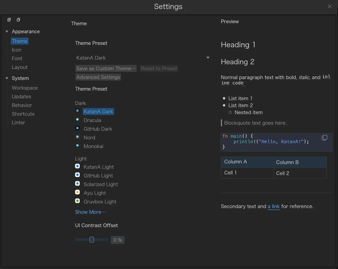The image size is (338, 269).
Task: Open the Layout settings page
Action: 20,67
